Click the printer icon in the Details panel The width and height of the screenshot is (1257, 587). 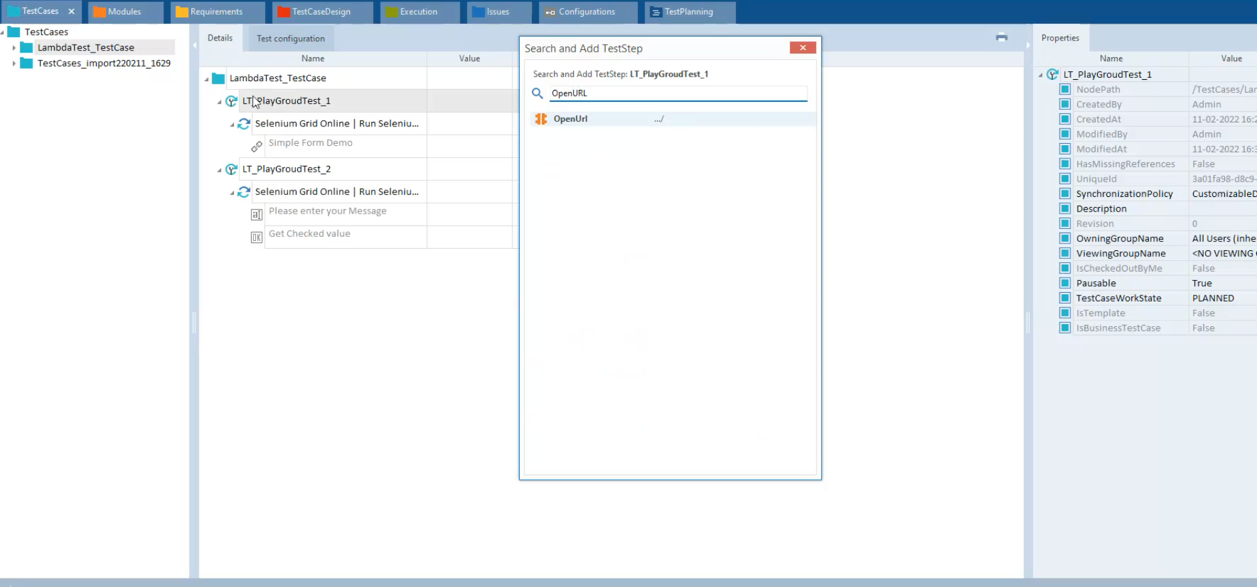[1001, 37]
